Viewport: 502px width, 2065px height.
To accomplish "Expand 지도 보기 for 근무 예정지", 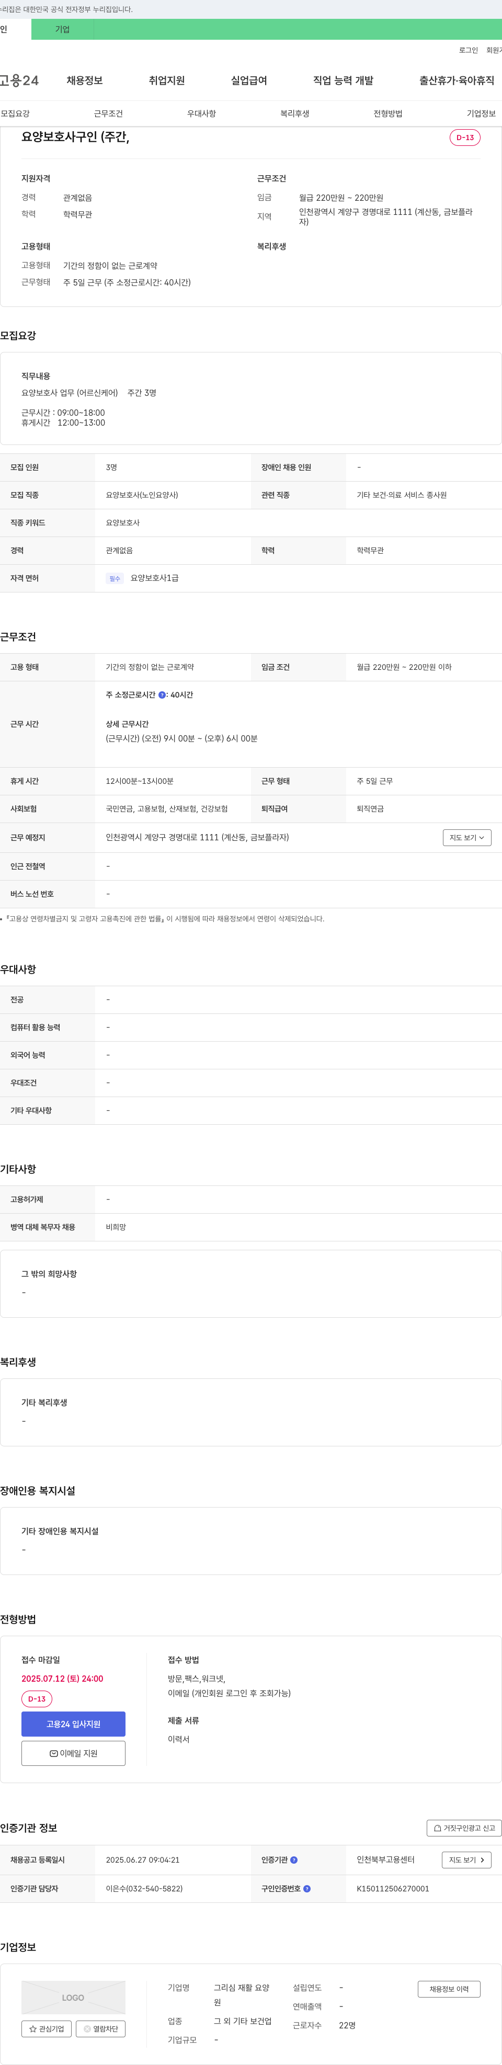I will pyautogui.click(x=467, y=838).
